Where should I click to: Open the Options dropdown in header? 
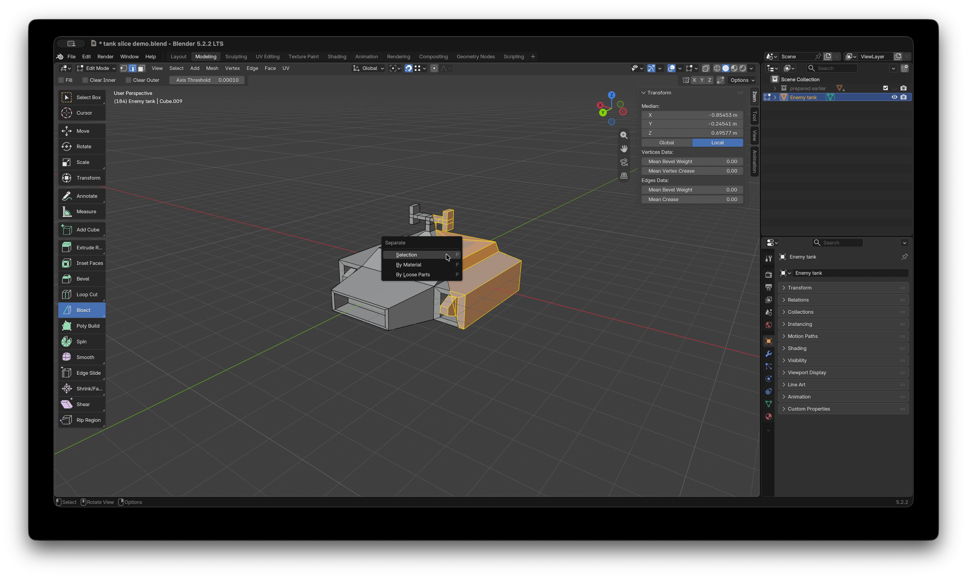[742, 80]
